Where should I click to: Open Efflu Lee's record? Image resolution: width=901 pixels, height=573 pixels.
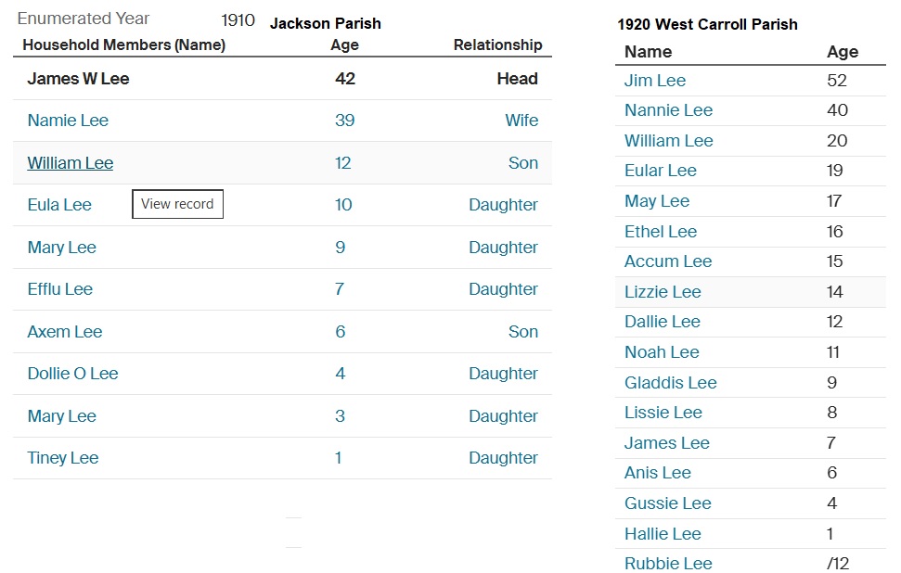click(60, 289)
